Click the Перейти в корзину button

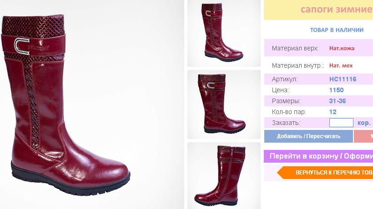(x=318, y=156)
